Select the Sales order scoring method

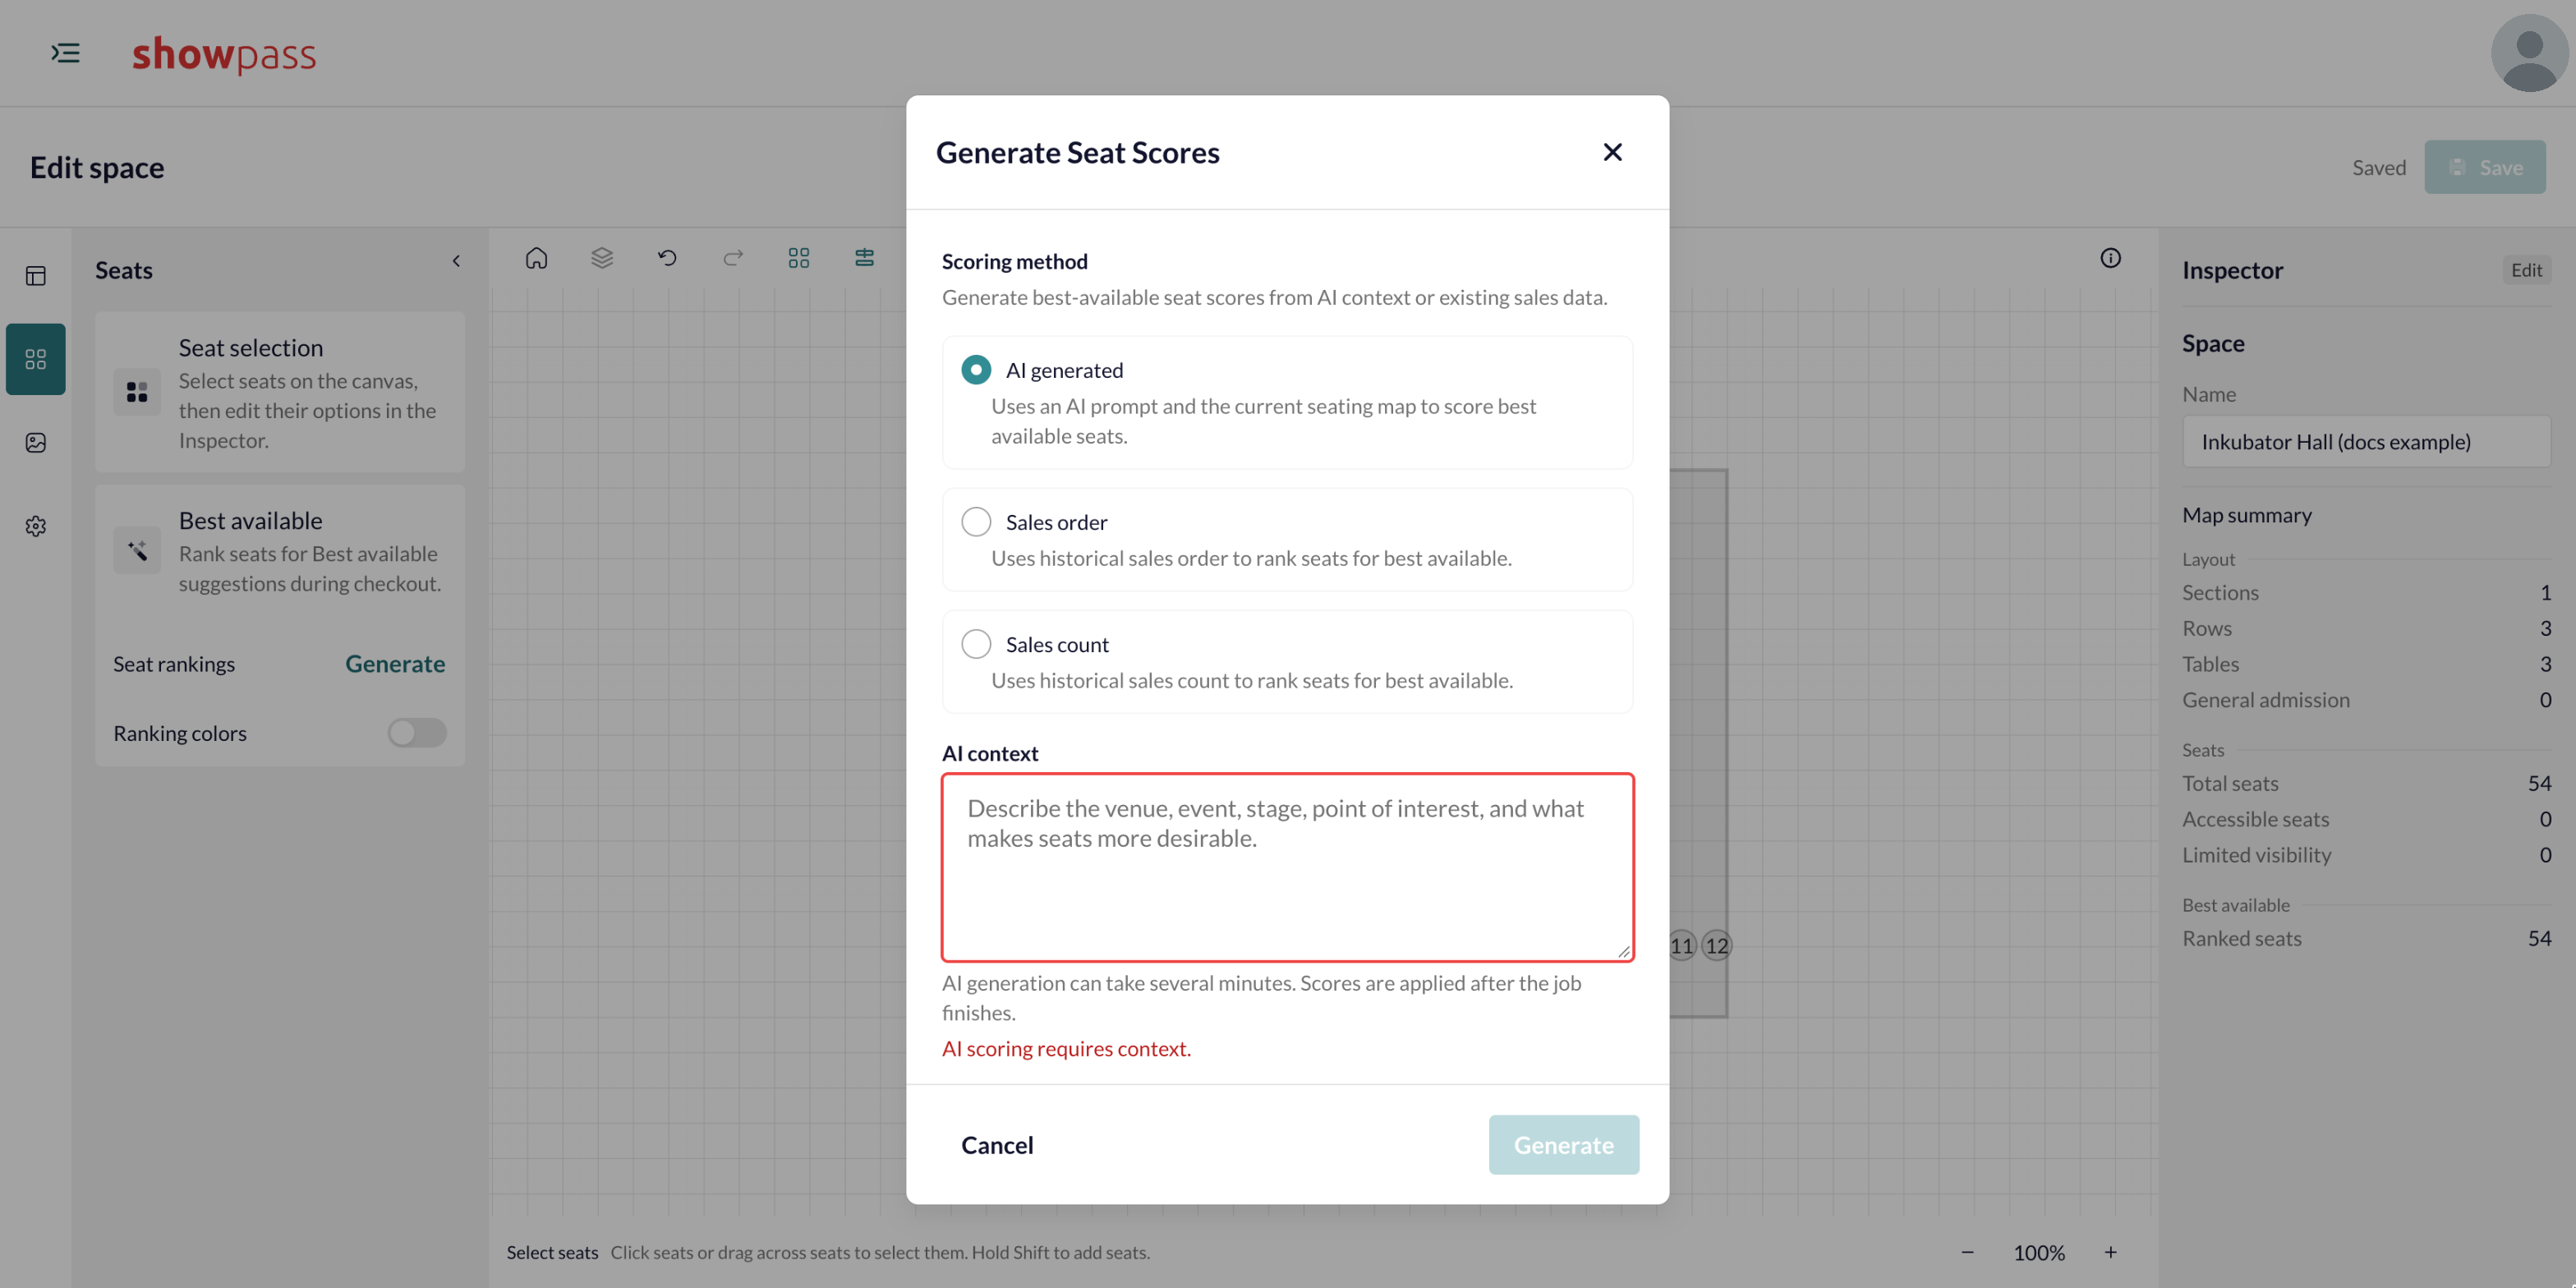point(975,522)
